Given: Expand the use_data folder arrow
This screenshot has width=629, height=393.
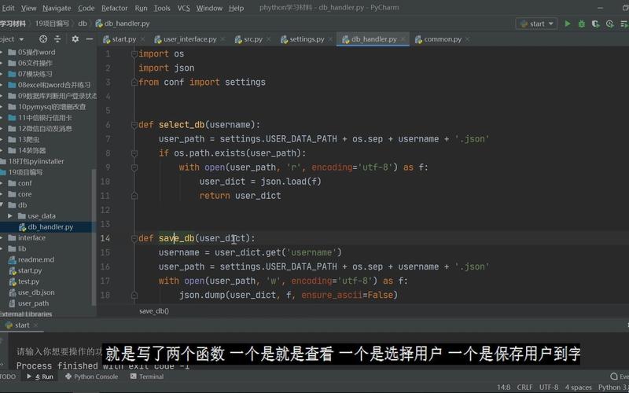Looking at the screenshot, I should point(10,216).
